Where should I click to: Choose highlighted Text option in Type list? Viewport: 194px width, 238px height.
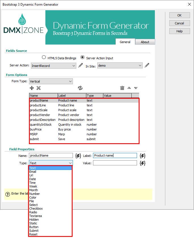coord(50,168)
